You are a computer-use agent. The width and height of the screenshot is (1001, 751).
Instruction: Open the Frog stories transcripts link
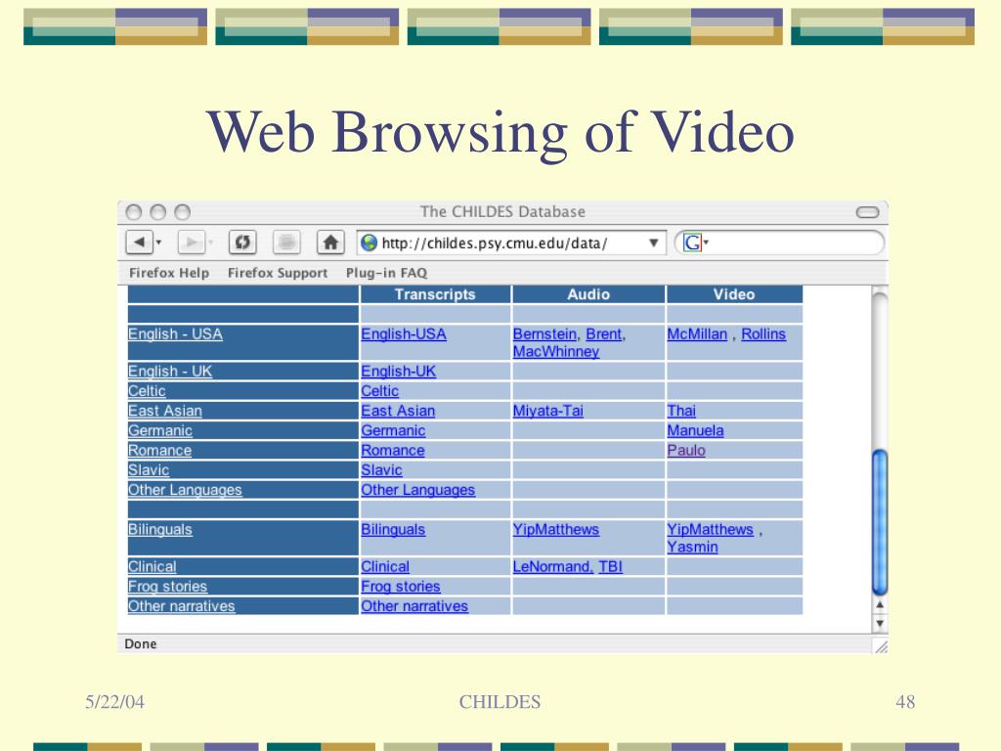point(401,587)
